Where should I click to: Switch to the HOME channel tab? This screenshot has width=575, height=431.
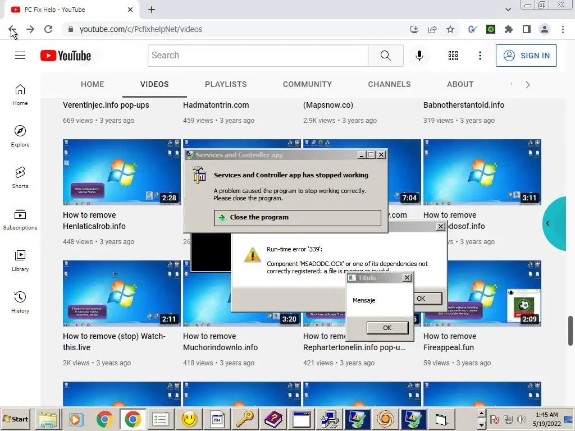(x=93, y=84)
